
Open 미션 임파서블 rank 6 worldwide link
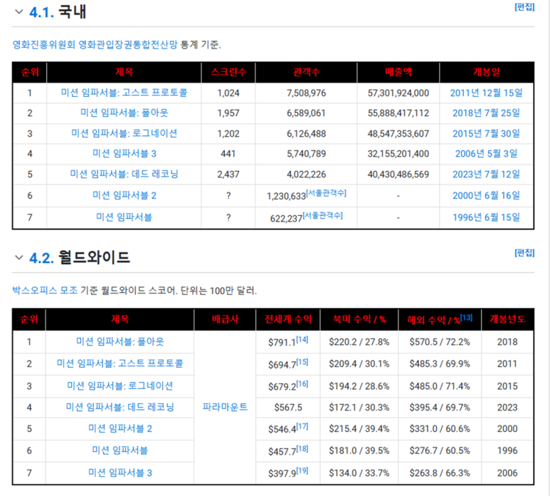pos(120,450)
